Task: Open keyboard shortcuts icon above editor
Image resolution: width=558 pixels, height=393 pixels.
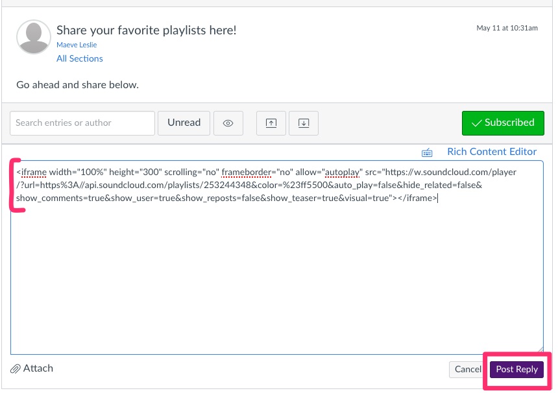Action: pos(427,152)
